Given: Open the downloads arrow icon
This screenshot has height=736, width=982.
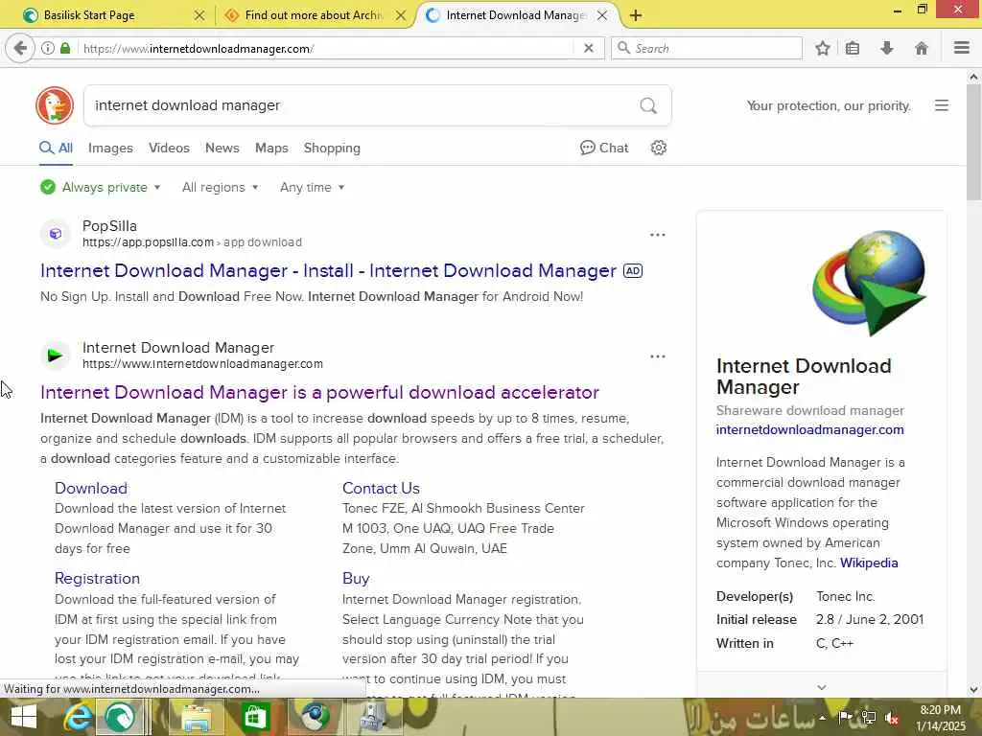Looking at the screenshot, I should coord(887,48).
